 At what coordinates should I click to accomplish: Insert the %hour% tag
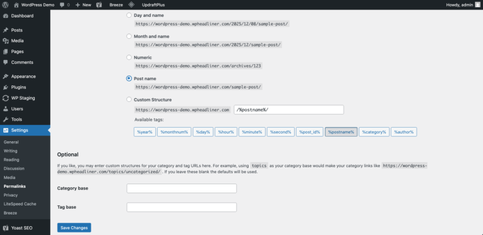(x=226, y=132)
